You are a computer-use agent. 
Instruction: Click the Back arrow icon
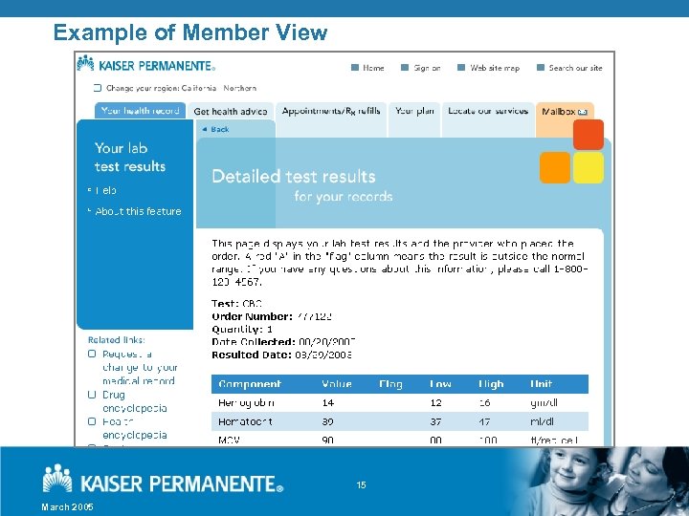tap(205, 129)
